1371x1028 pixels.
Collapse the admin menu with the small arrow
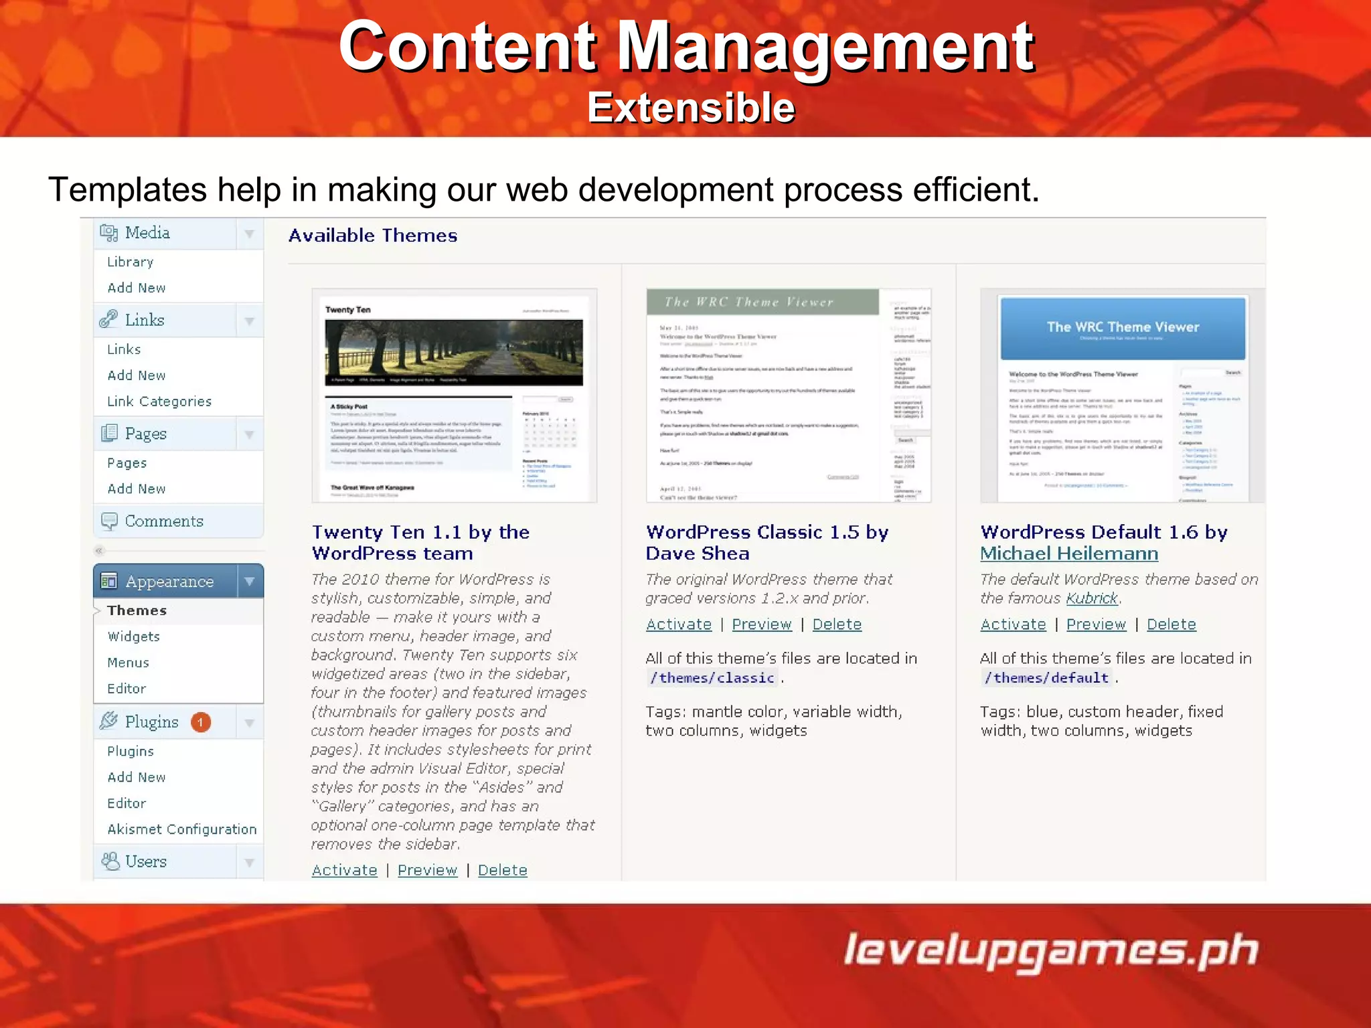click(x=99, y=551)
